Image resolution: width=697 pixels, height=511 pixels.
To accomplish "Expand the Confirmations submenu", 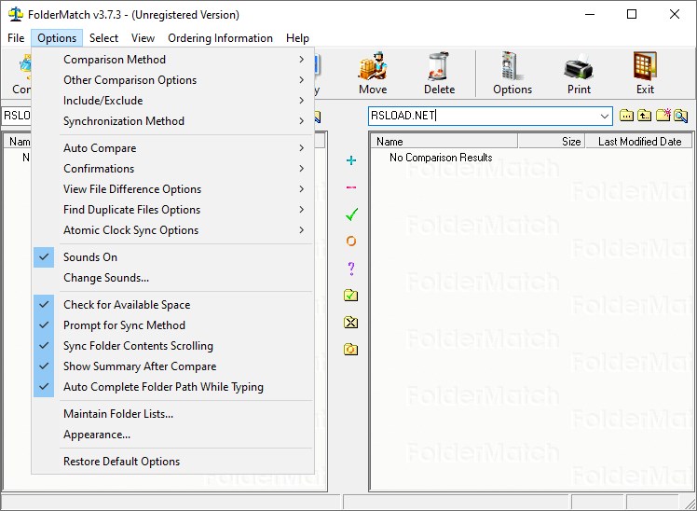I will tap(172, 168).
